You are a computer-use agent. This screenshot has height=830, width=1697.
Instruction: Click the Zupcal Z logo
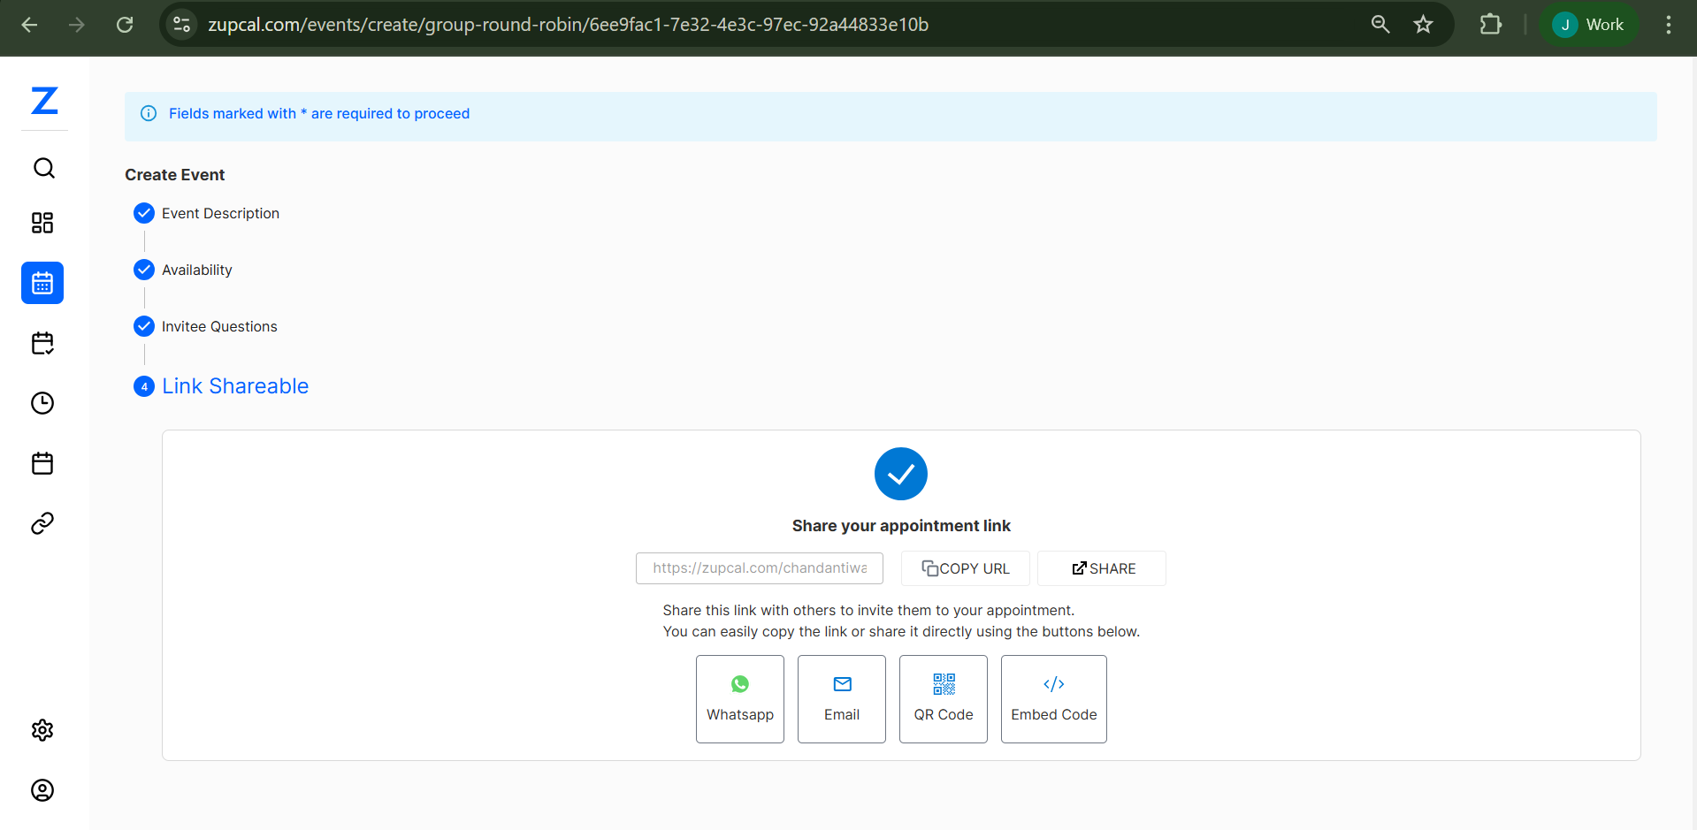44,101
